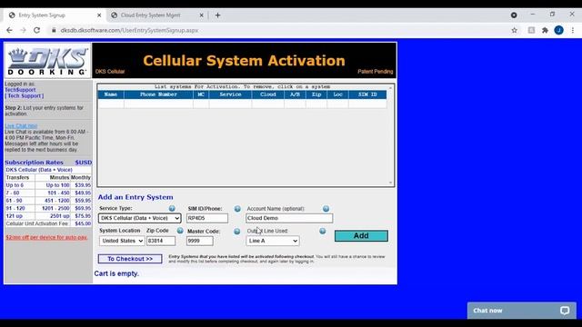Click To Checkout button
Screen dimensions: 582x327
click(130, 259)
